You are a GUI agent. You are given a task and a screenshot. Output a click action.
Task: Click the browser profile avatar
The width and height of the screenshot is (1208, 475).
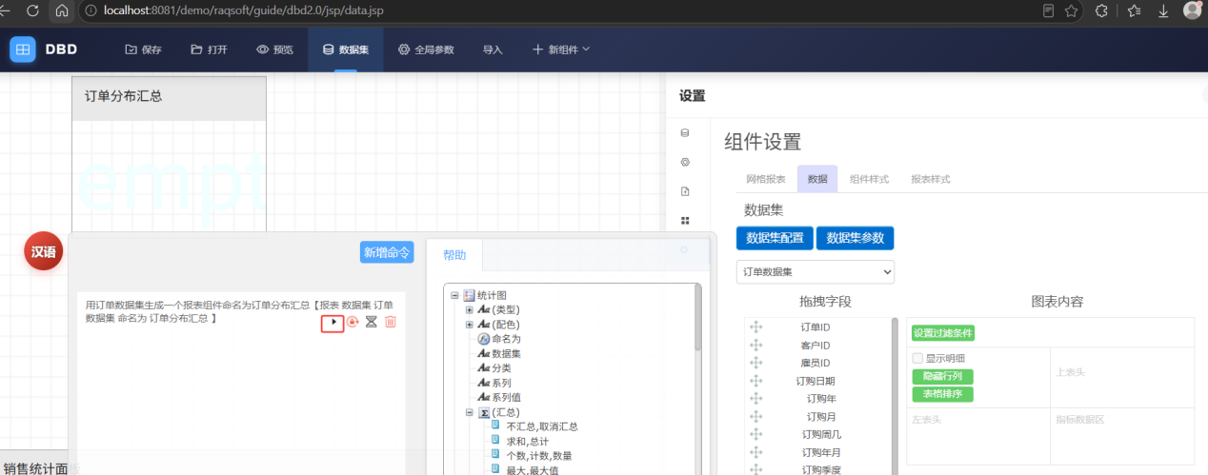[1193, 10]
